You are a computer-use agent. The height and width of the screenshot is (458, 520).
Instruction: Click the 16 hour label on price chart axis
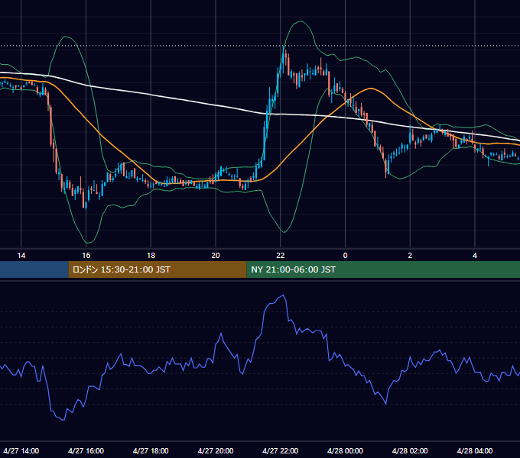[x=86, y=256]
